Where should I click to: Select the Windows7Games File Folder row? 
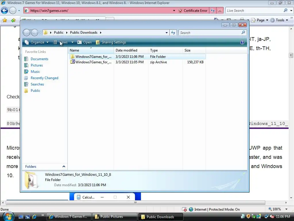coord(137,57)
